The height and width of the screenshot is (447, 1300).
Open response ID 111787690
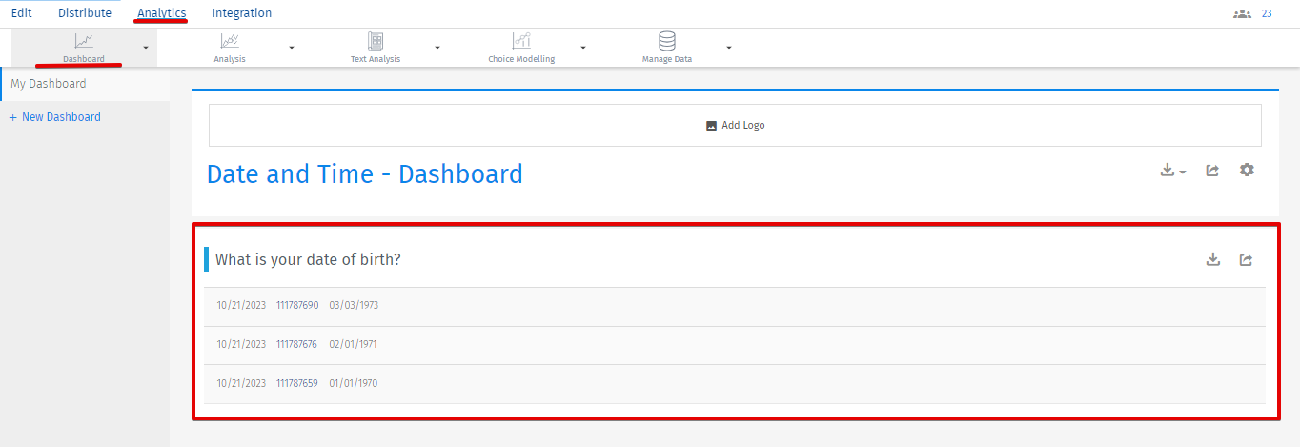pos(297,305)
